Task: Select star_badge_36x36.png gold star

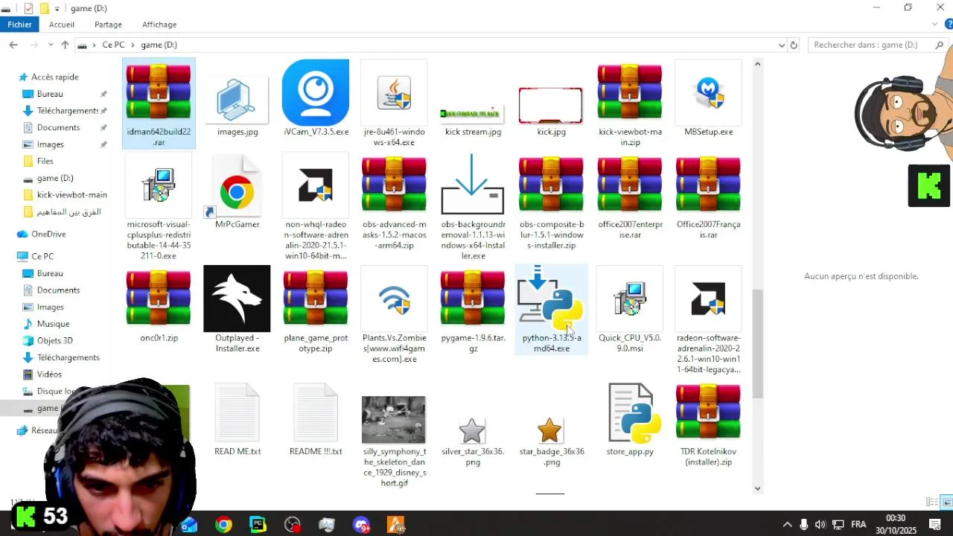Action: click(551, 441)
